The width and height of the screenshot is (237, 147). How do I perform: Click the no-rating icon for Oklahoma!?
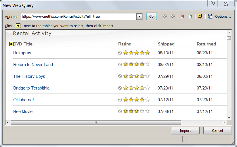[x=120, y=100]
